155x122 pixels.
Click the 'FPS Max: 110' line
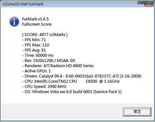[x=36, y=45]
